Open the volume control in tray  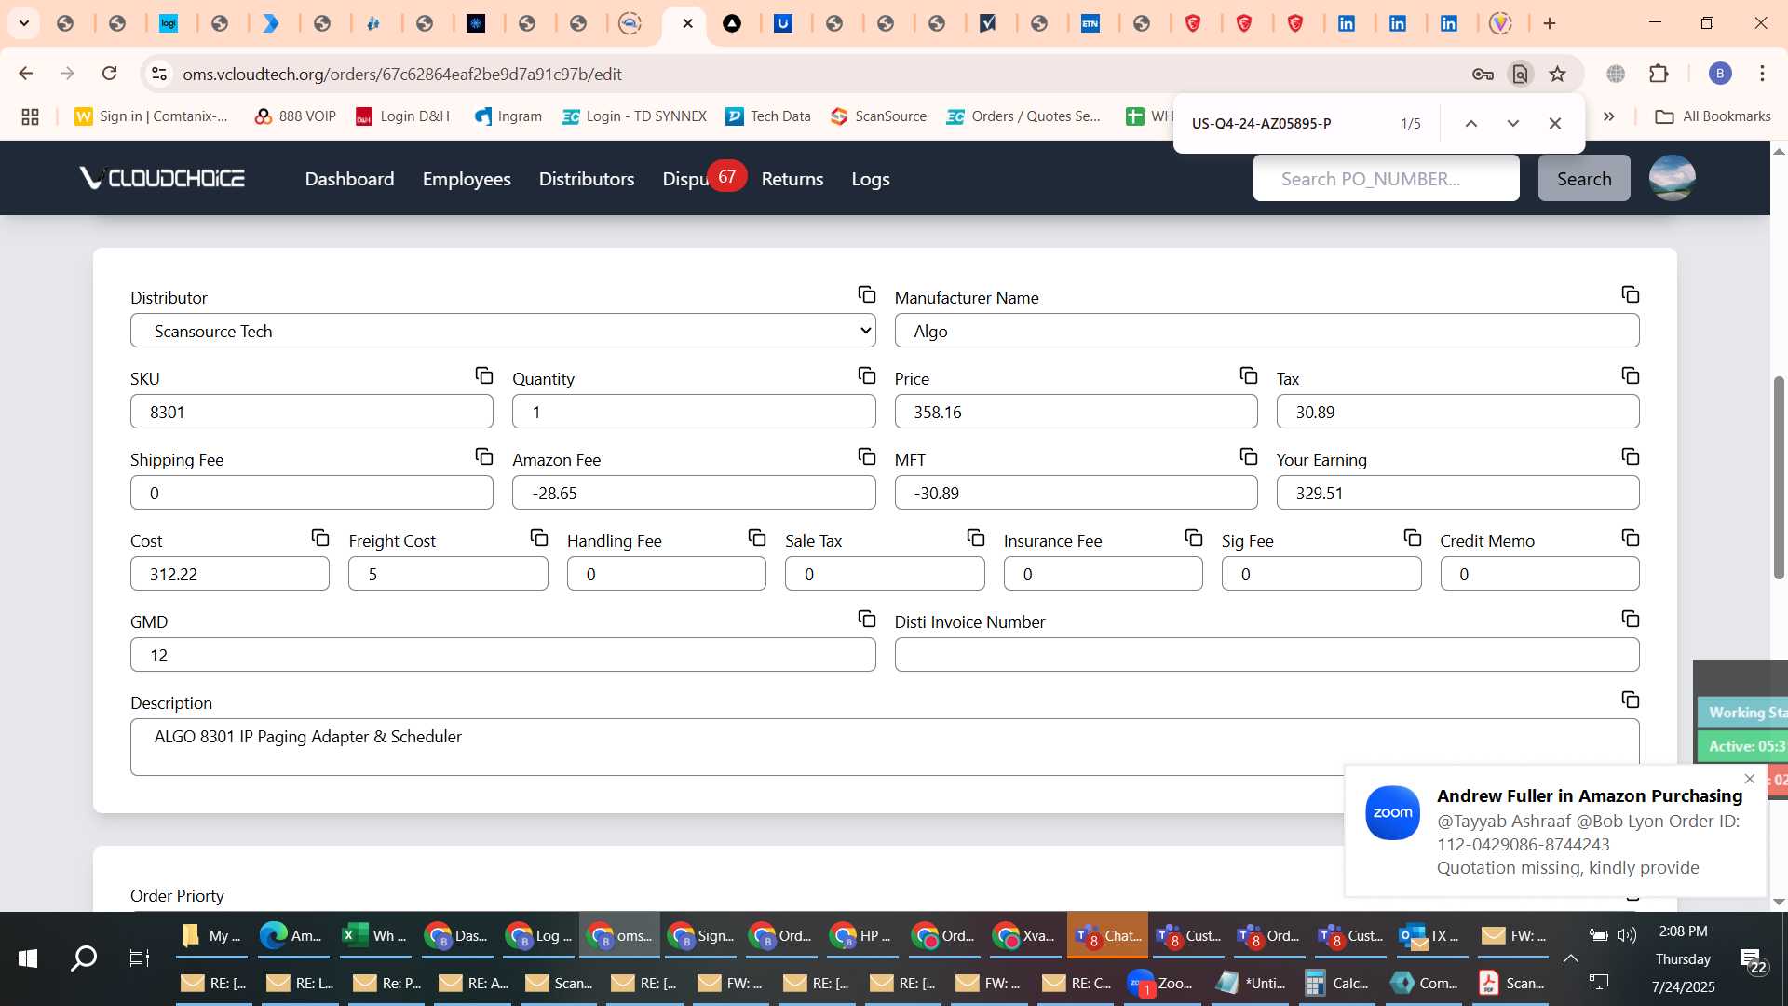(x=1627, y=934)
